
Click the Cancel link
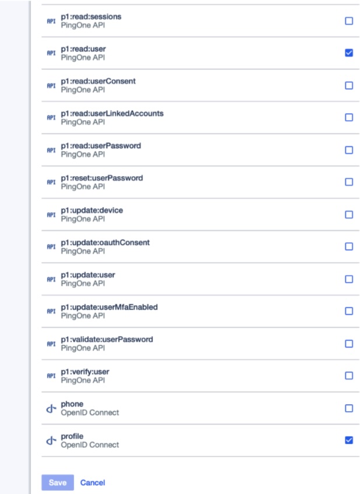[93, 482]
